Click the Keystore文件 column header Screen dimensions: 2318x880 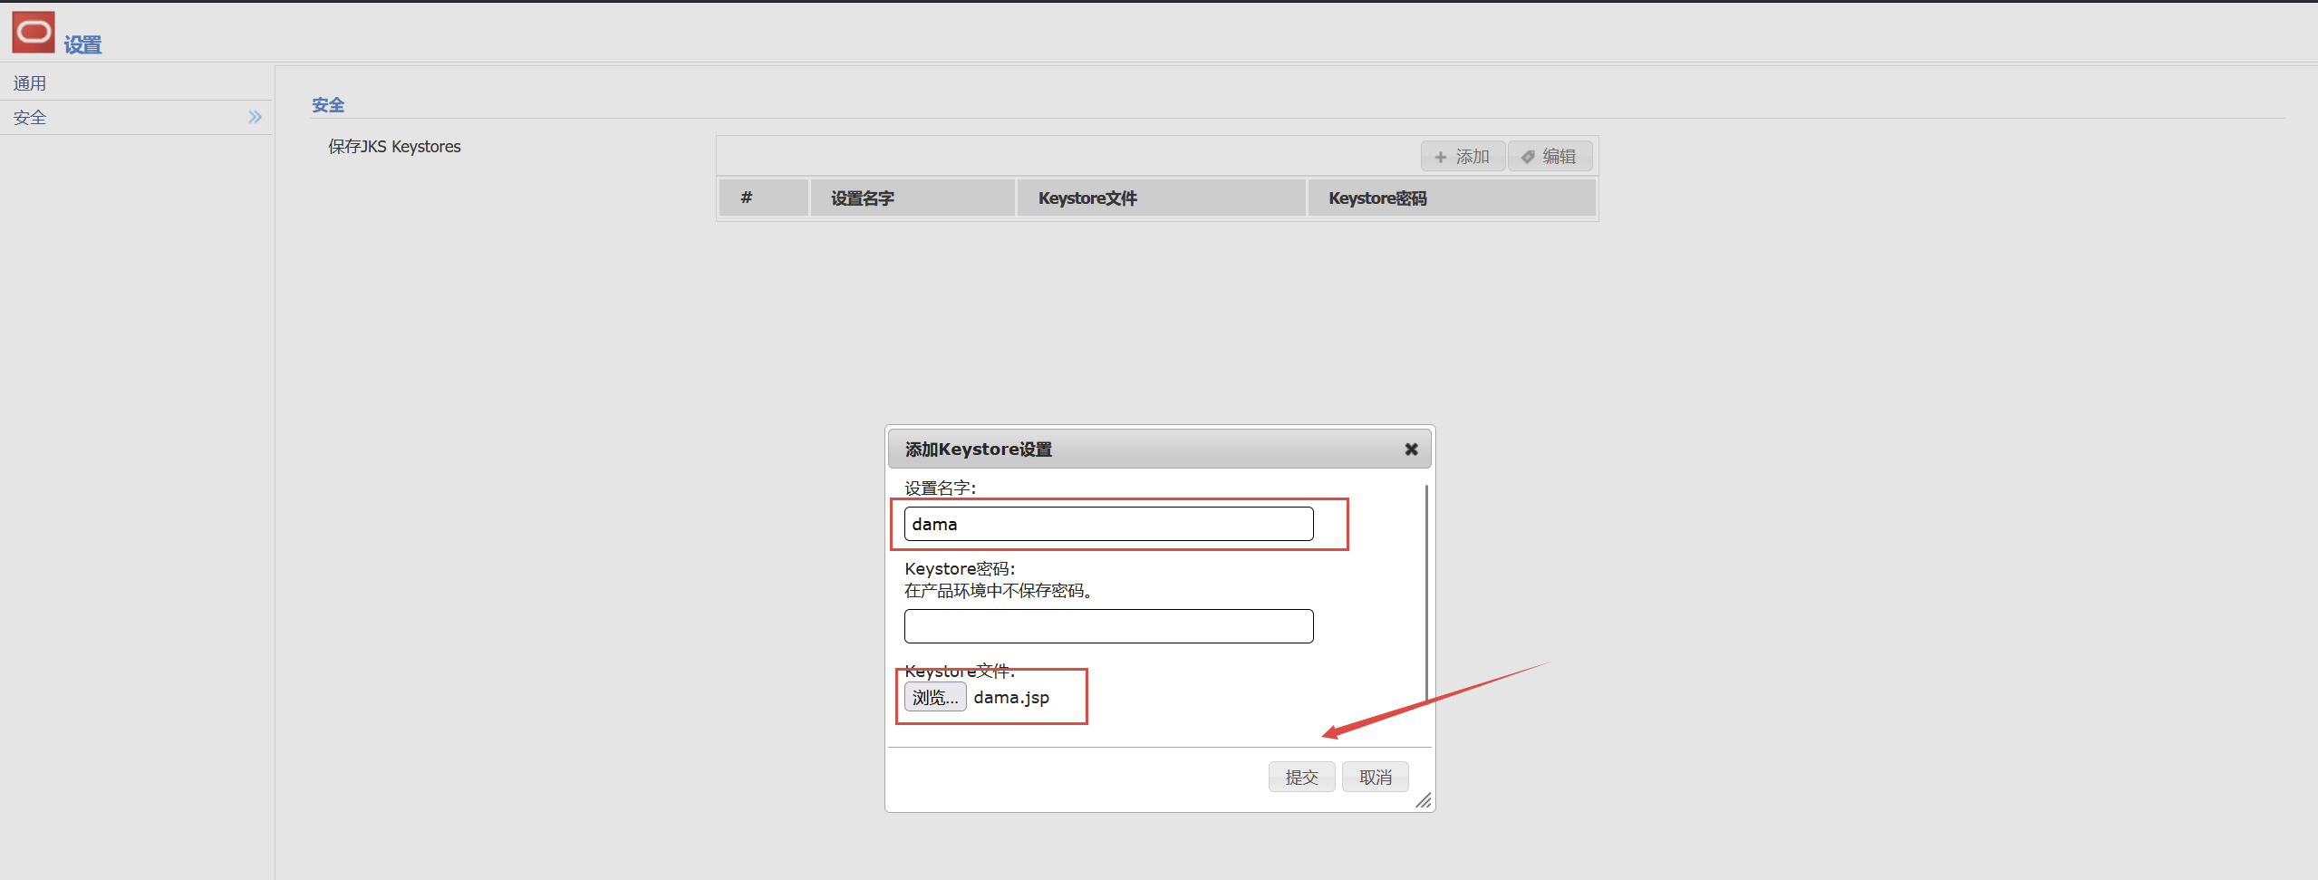1160,198
